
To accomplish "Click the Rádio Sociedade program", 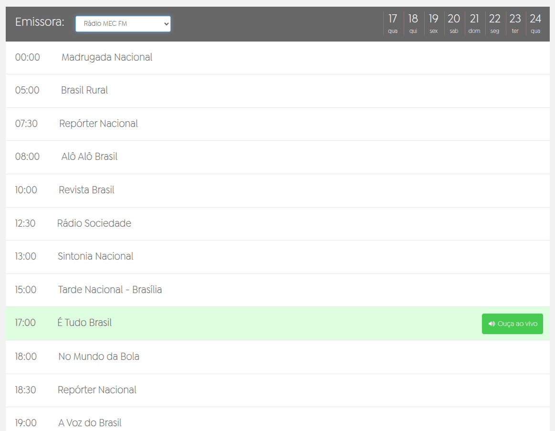I will [x=94, y=223].
